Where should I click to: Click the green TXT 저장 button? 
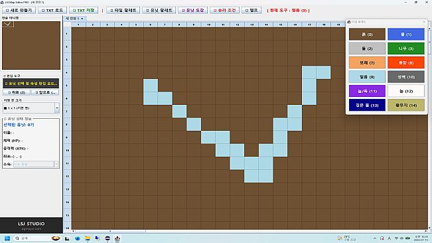click(84, 11)
